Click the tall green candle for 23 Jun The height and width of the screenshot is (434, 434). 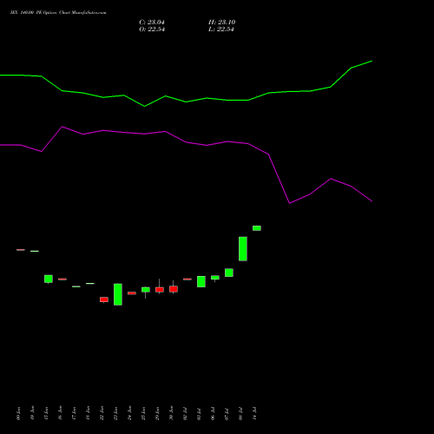tap(118, 294)
